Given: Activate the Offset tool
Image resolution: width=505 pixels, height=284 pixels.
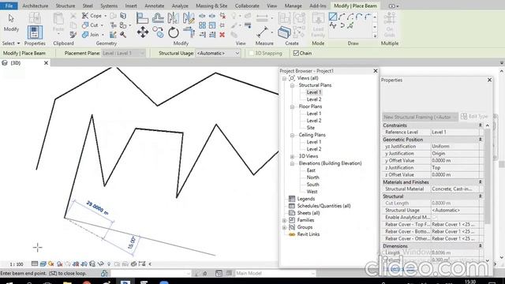Looking at the screenshot, I should click(x=158, y=18).
